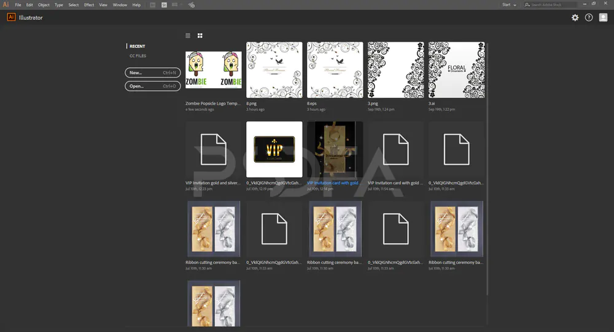This screenshot has height=332, width=614.
Task: Open the blank file icon for VIP invitation gold and silver
Action: (x=214, y=149)
